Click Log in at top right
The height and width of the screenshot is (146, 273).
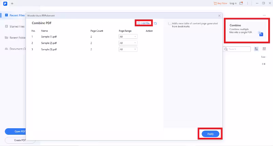coord(233,3)
